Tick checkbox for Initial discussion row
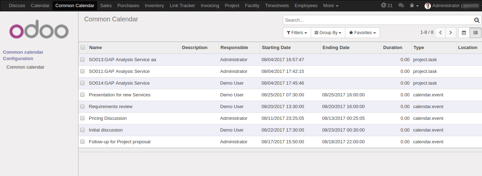Image resolution: width=482 pixels, height=176 pixels. point(82,130)
